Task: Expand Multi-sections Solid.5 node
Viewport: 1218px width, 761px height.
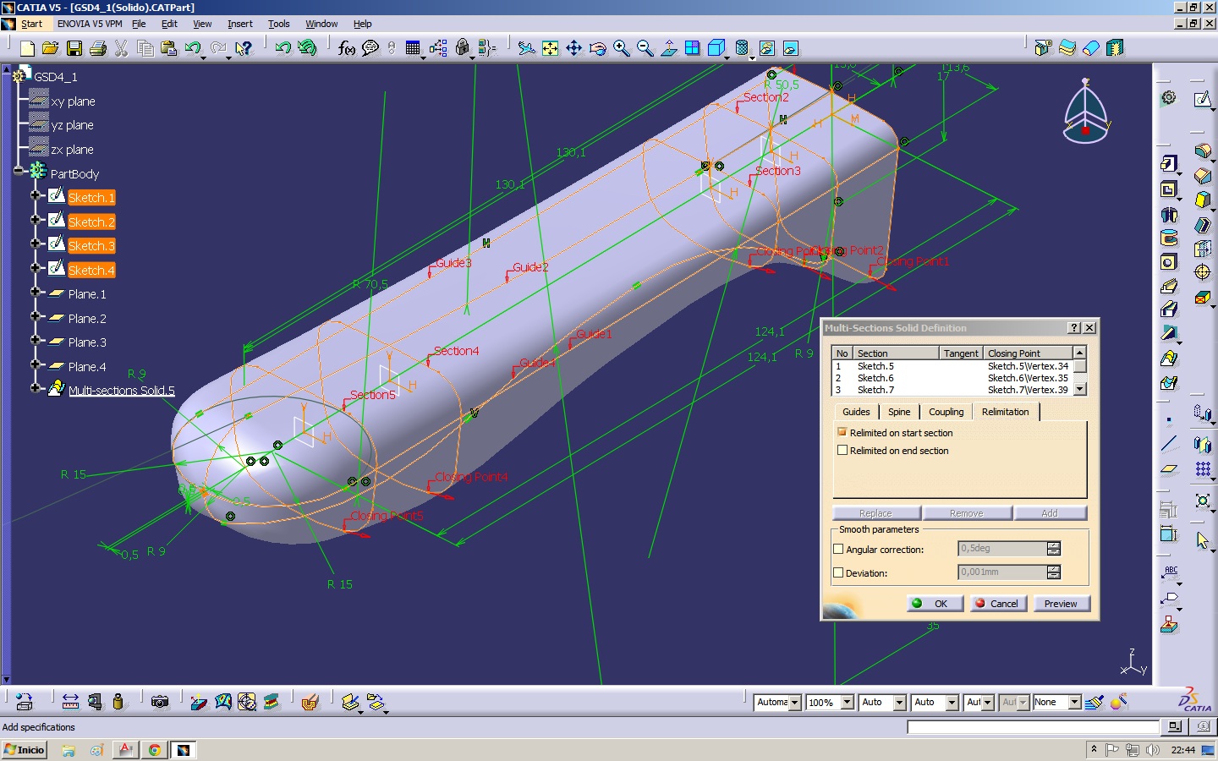Action: (x=36, y=388)
